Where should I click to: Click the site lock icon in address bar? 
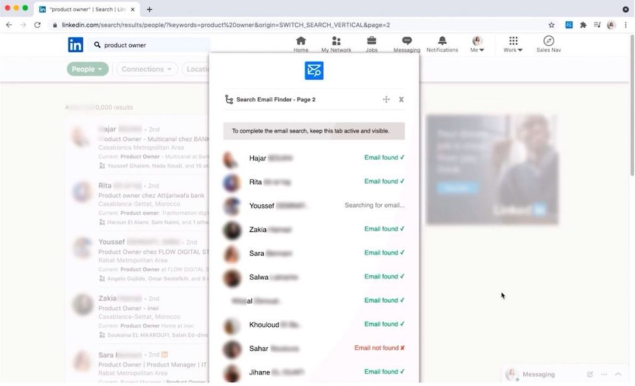pyautogui.click(x=55, y=25)
